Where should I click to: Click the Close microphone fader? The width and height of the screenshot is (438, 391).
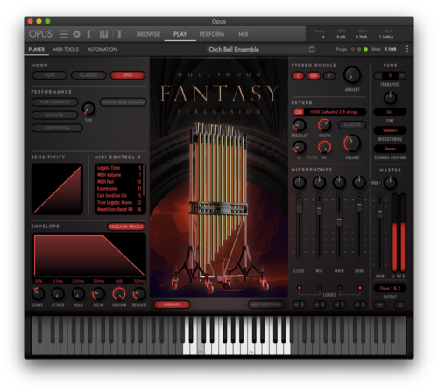click(300, 206)
